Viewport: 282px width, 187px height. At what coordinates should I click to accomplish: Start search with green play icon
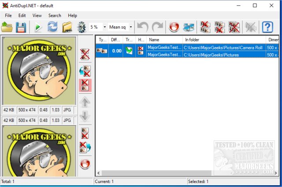tap(38, 27)
